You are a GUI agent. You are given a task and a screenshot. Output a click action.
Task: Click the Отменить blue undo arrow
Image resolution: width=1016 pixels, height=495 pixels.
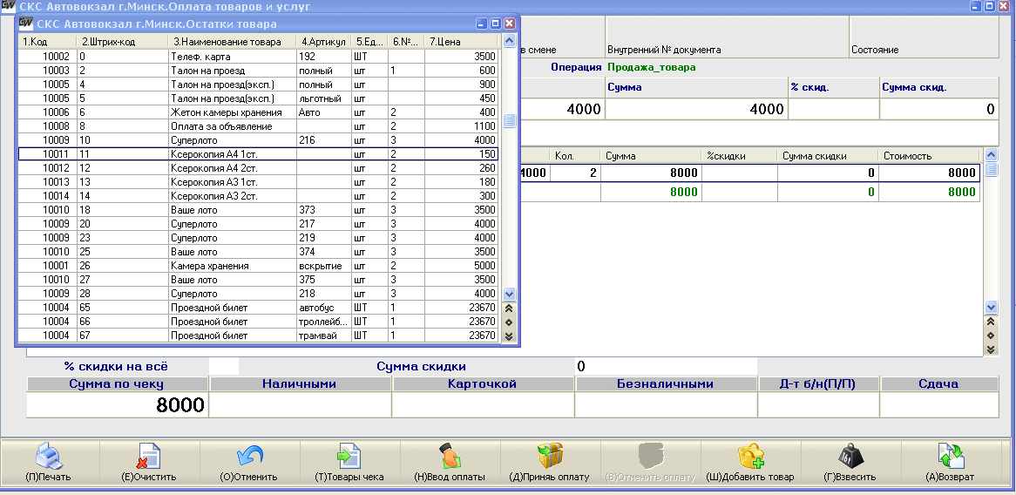click(x=249, y=456)
